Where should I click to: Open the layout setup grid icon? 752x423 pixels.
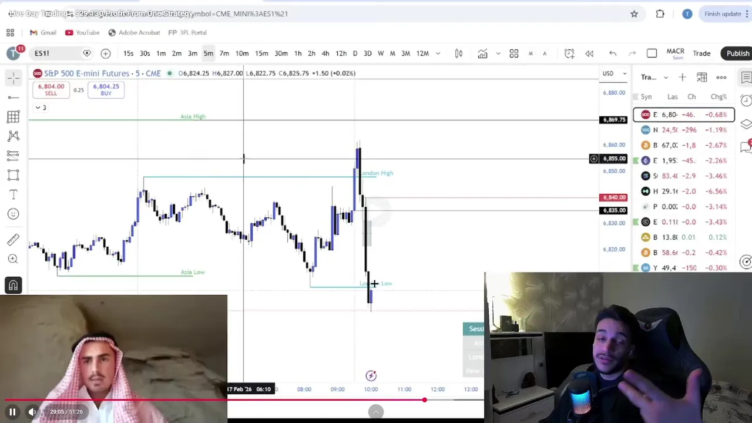click(514, 53)
